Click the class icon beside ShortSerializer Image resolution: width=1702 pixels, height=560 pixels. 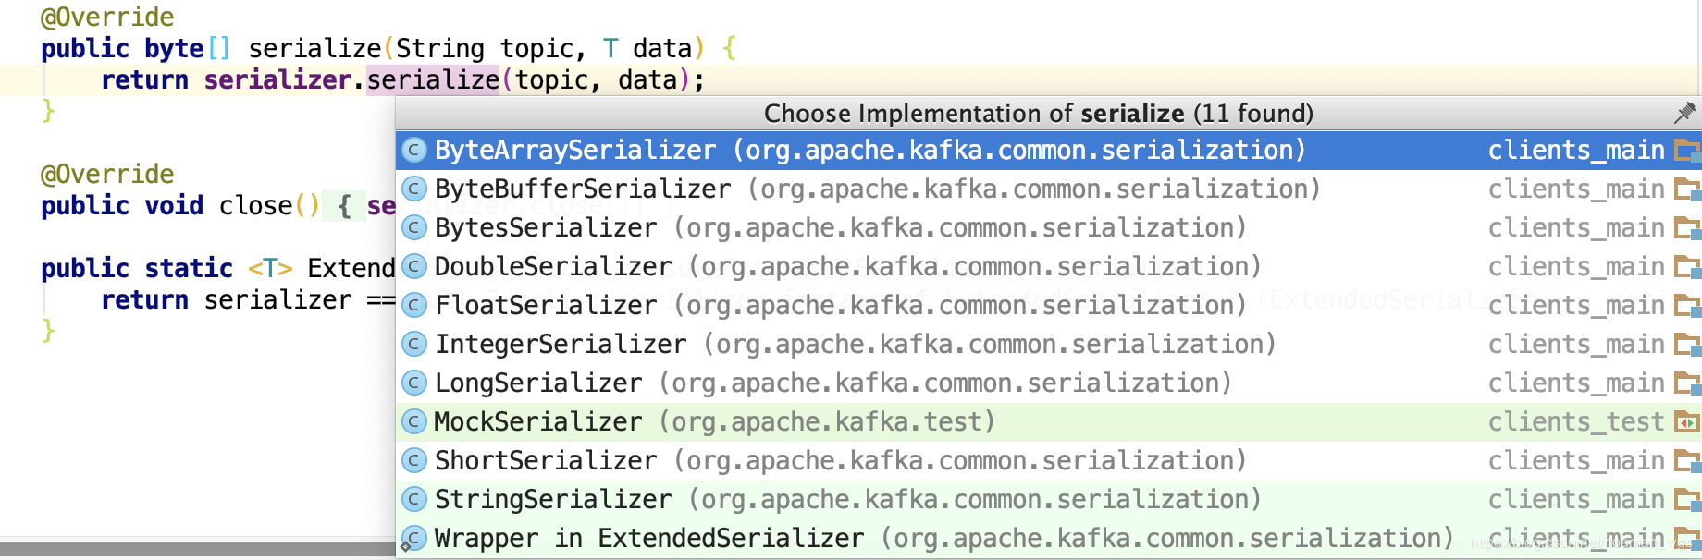pyautogui.click(x=414, y=460)
